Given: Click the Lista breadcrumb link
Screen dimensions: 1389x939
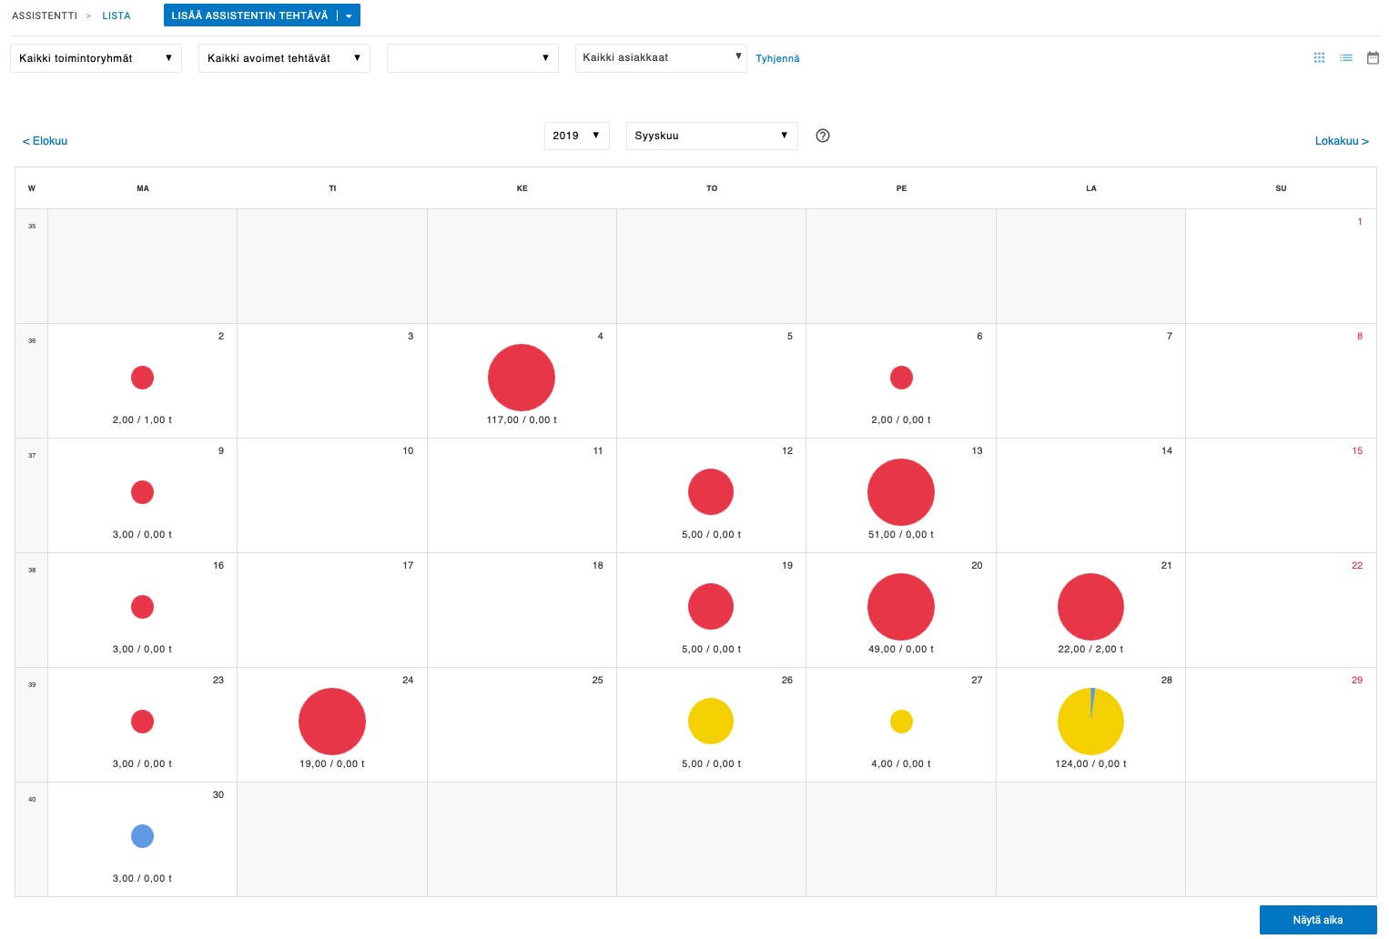Looking at the screenshot, I should pos(117,15).
